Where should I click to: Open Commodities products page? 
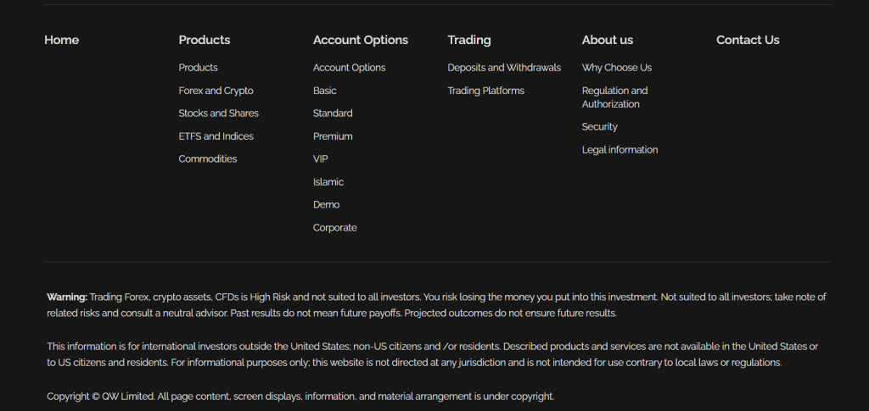click(x=207, y=159)
